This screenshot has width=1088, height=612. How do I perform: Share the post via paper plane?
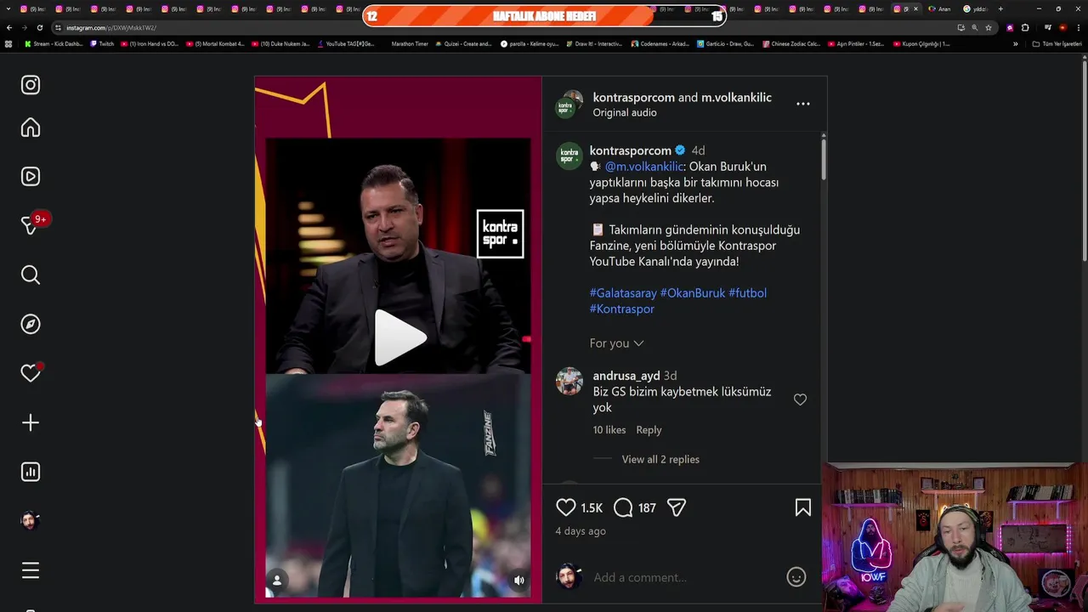(677, 507)
